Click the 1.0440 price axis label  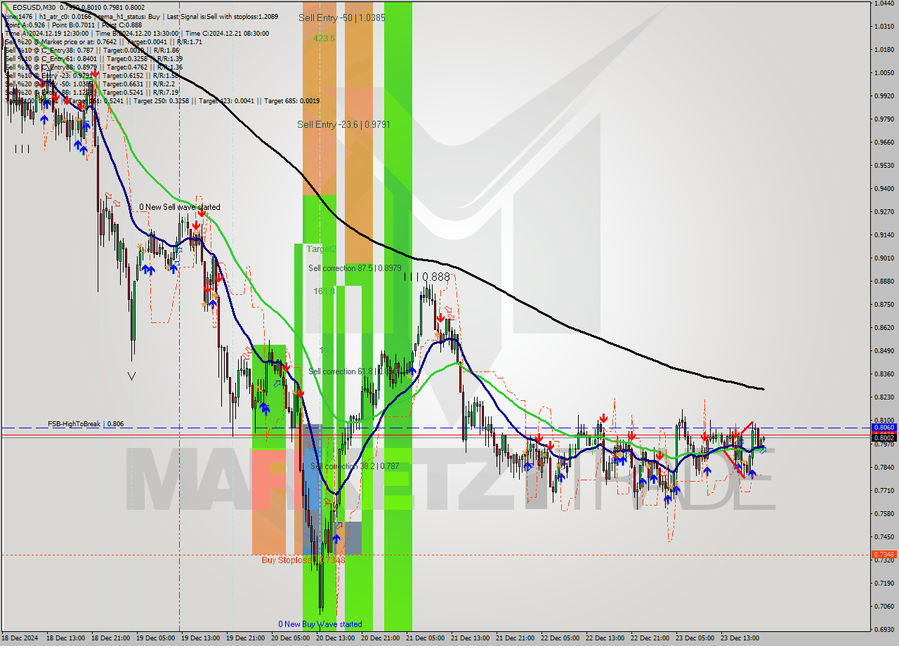tap(884, 4)
